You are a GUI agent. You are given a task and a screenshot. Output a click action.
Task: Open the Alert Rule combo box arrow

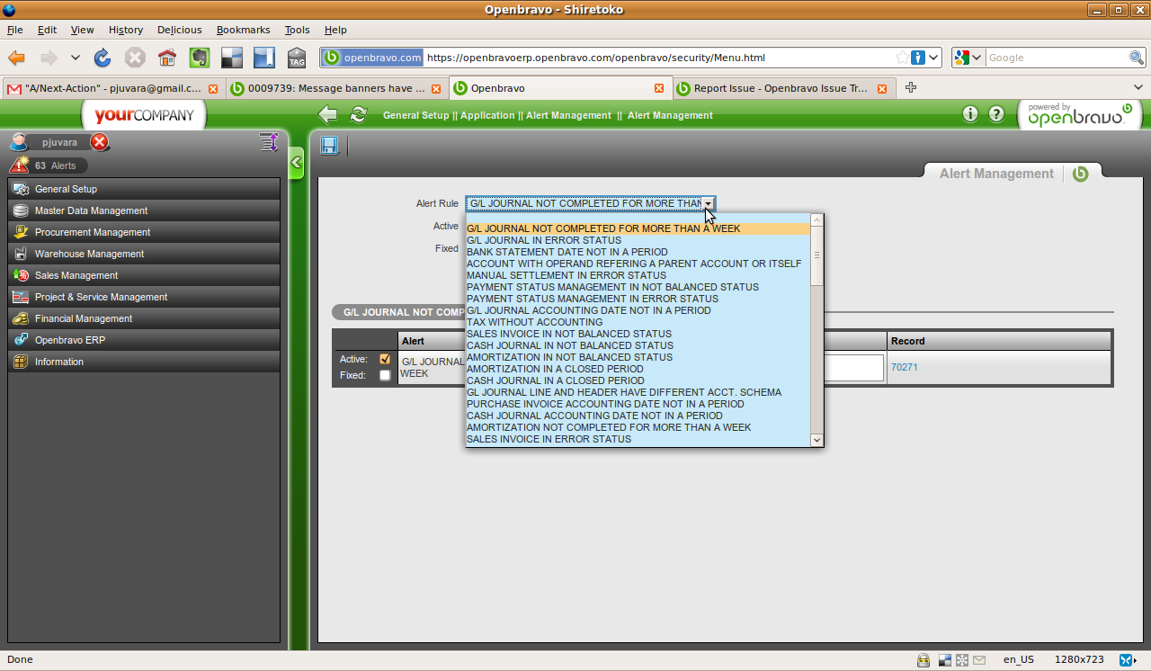pos(709,204)
